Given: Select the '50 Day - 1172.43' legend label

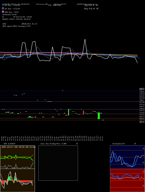Looking at the screenshot, I should tap(12, 9).
